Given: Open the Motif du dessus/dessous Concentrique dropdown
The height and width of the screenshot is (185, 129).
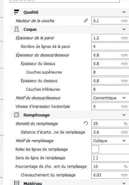Looking at the screenshot, I should (110, 98).
